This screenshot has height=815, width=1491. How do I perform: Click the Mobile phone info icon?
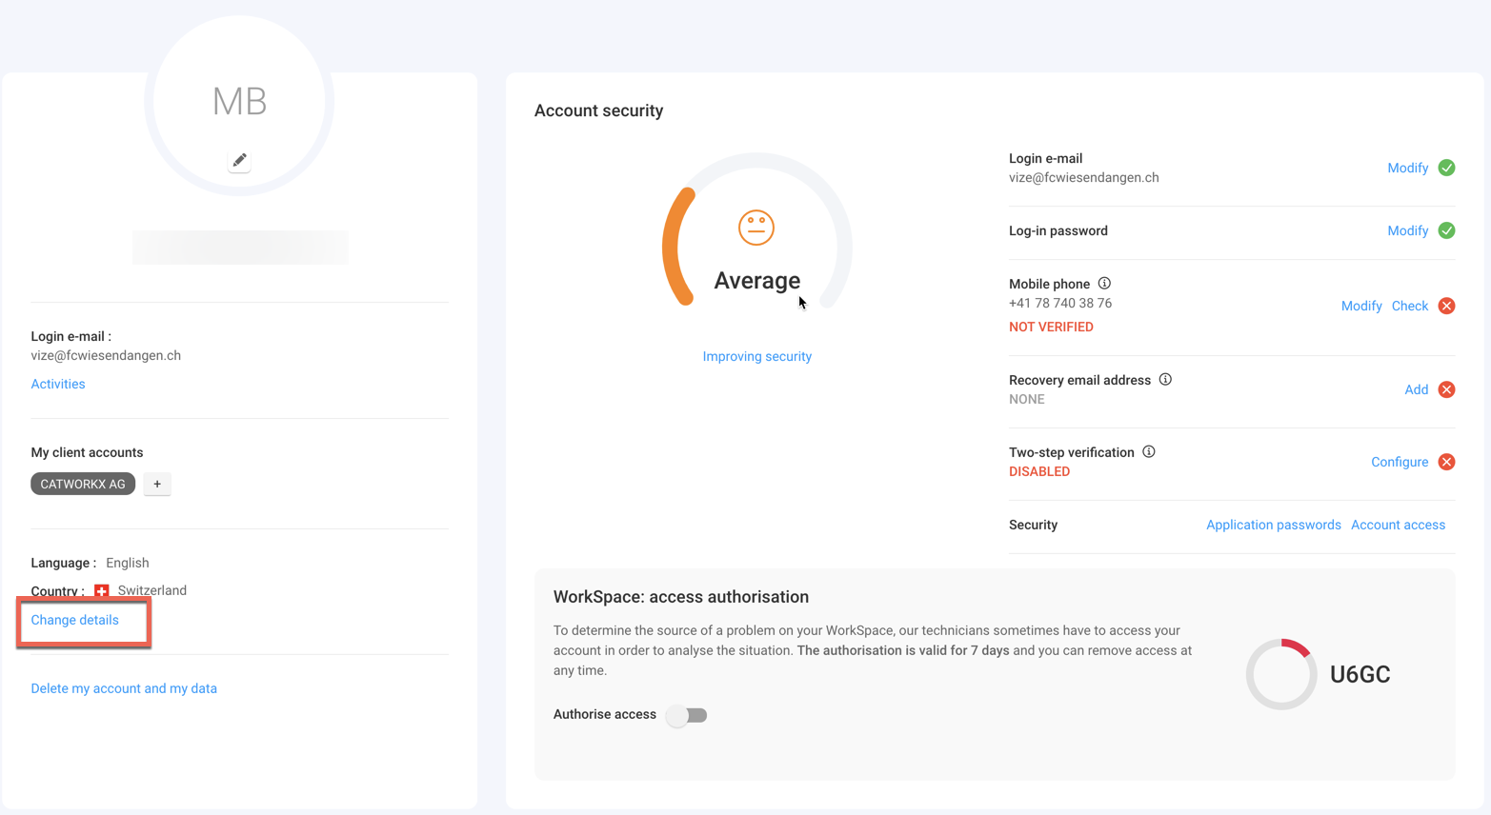click(x=1104, y=284)
